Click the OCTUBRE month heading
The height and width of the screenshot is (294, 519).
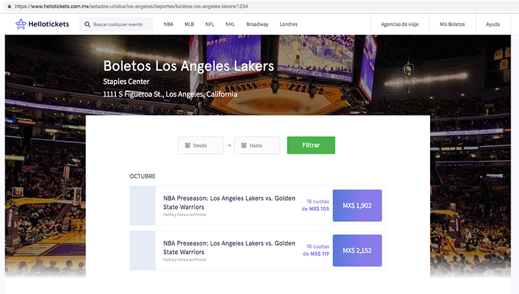(x=142, y=176)
